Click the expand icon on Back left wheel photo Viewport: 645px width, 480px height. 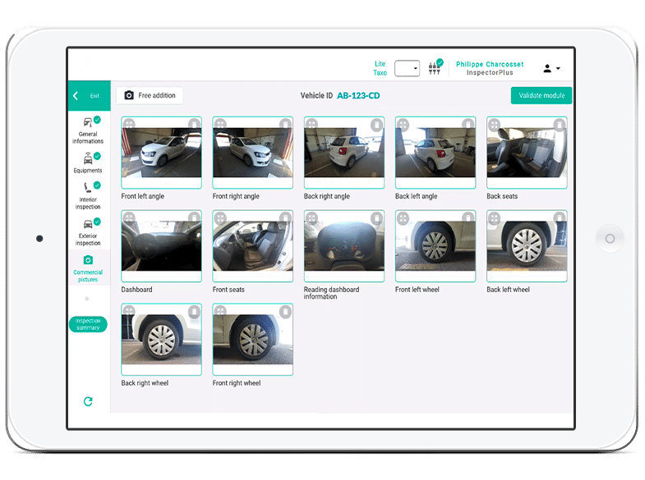point(494,218)
